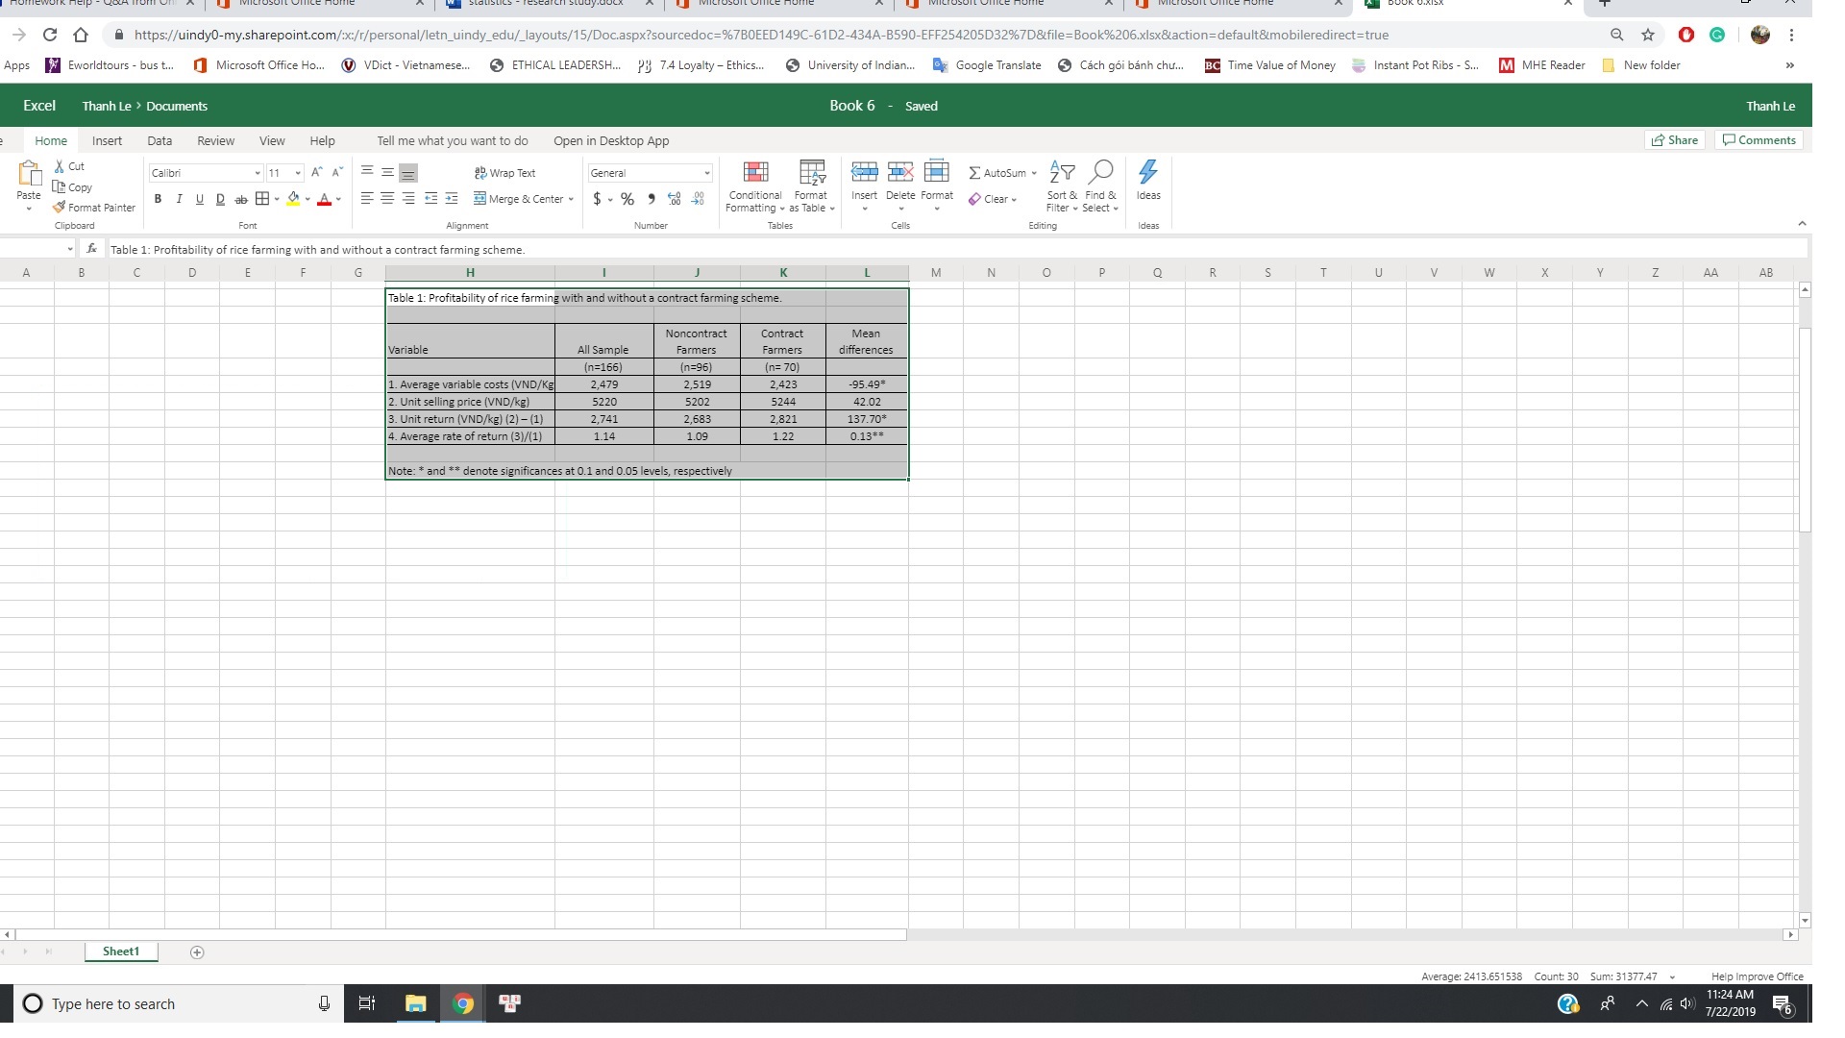
Task: Expand the Font size dropdown
Action: (x=294, y=174)
